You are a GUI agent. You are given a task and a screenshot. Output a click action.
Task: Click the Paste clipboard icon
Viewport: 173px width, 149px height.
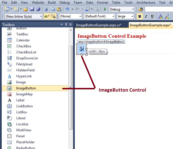pyautogui.click(x=58, y=9)
